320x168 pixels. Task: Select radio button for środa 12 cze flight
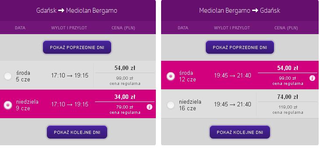pyautogui.click(x=171, y=76)
